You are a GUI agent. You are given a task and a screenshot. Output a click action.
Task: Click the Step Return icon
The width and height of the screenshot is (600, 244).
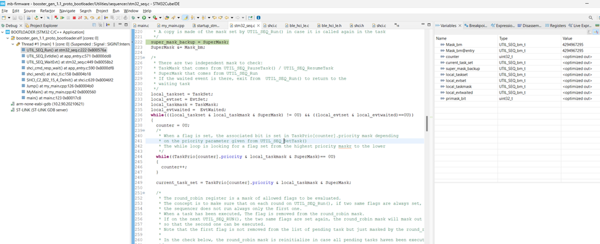click(x=98, y=17)
